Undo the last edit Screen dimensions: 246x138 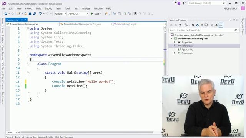point(40,14)
